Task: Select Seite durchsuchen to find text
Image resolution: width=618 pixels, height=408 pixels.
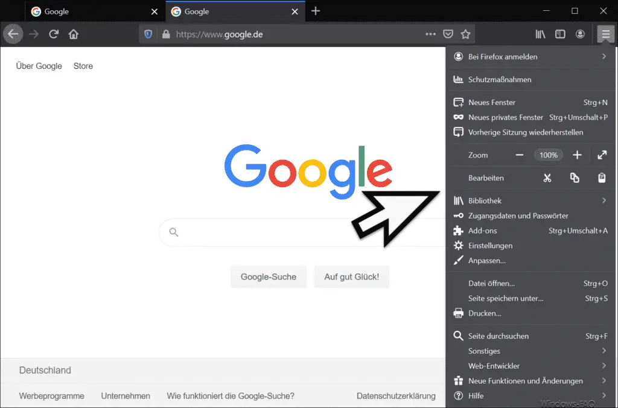Action: tap(530, 336)
